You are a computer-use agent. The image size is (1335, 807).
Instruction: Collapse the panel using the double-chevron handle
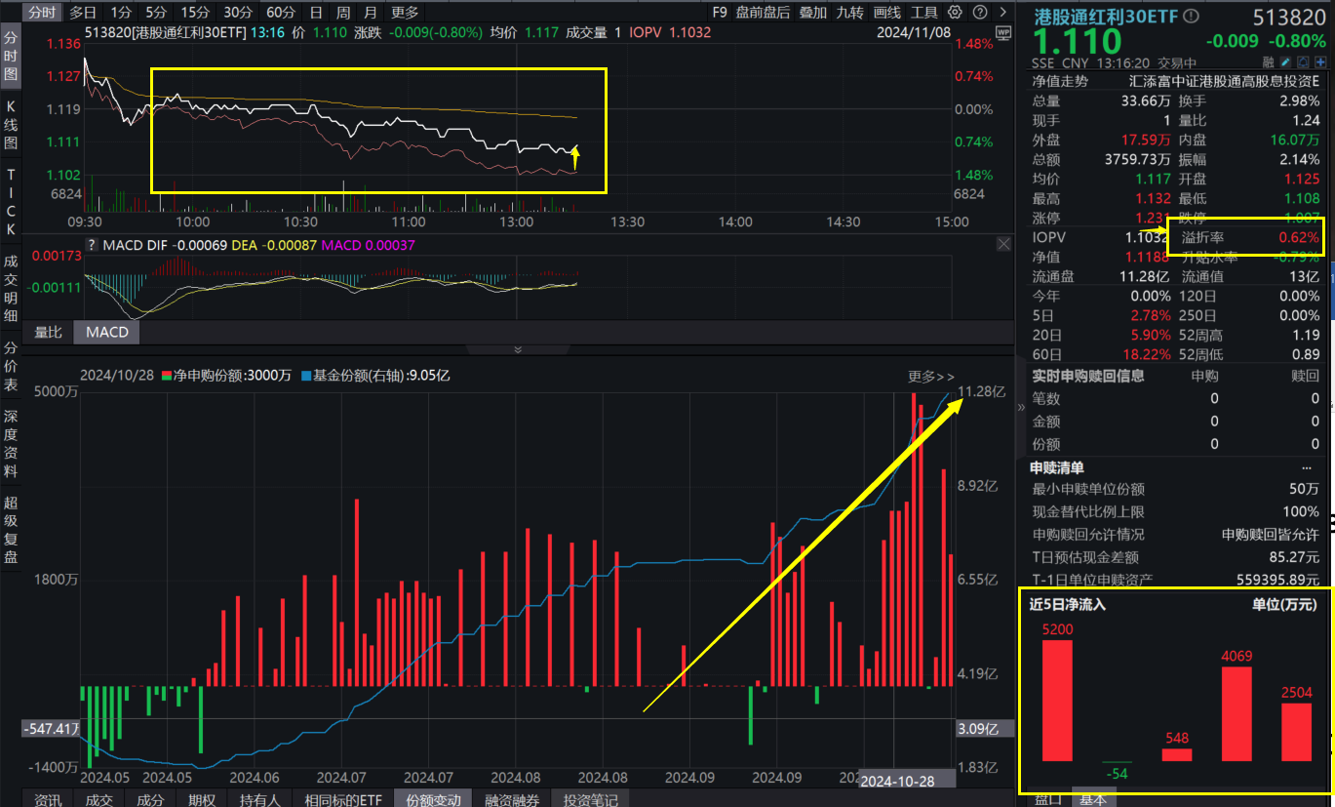click(x=518, y=349)
